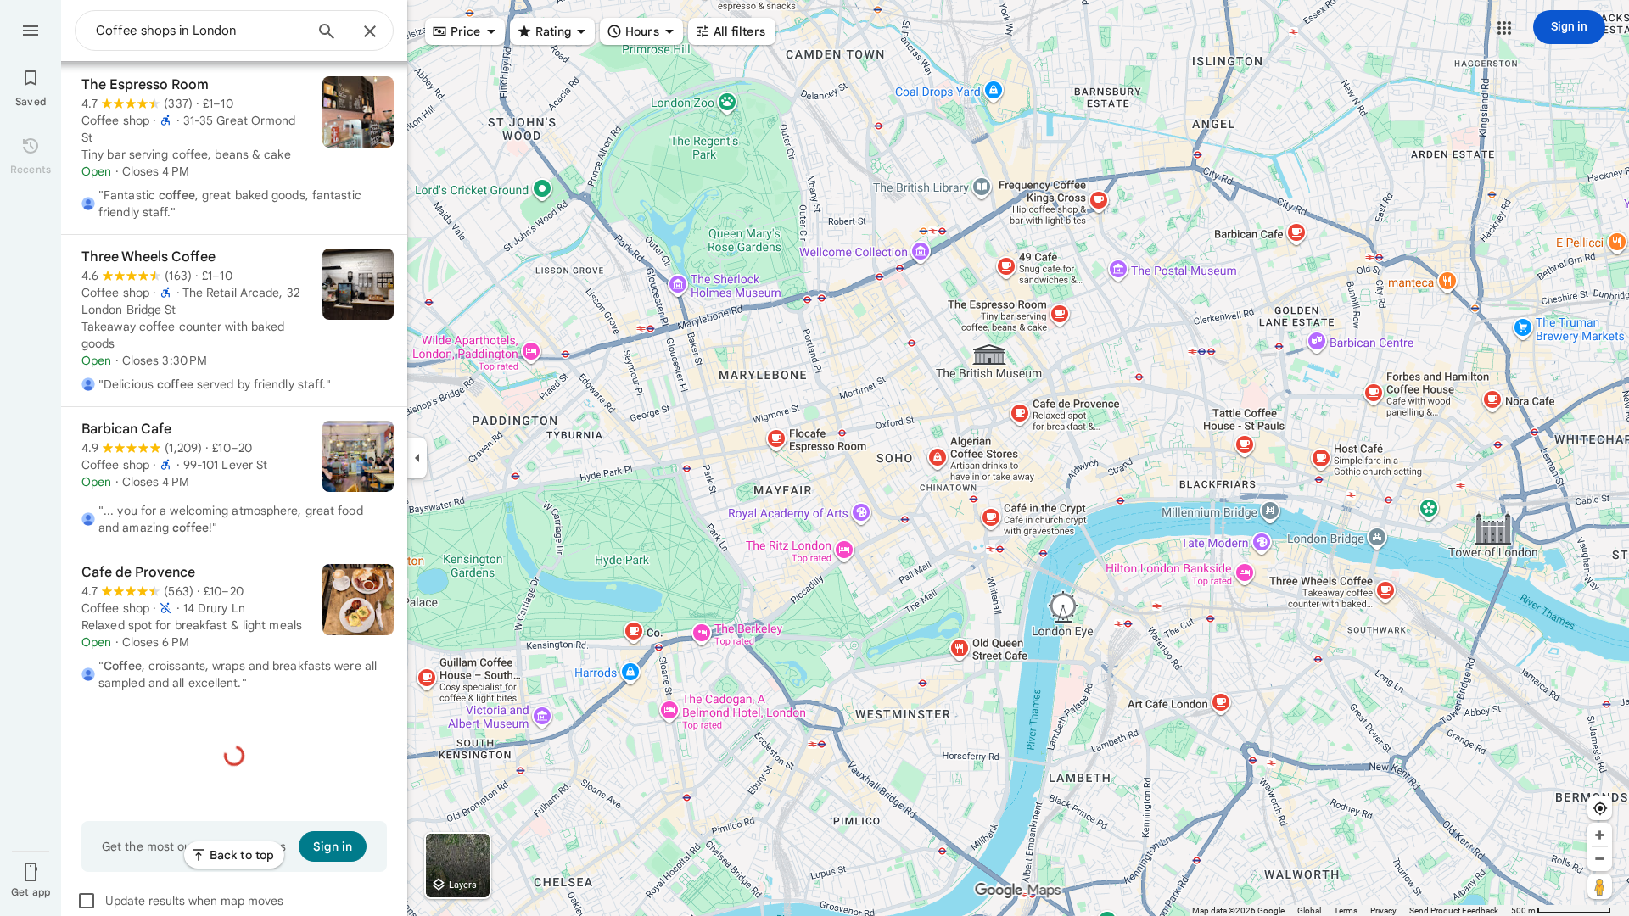Click the Get app phone icon

pyautogui.click(x=31, y=872)
